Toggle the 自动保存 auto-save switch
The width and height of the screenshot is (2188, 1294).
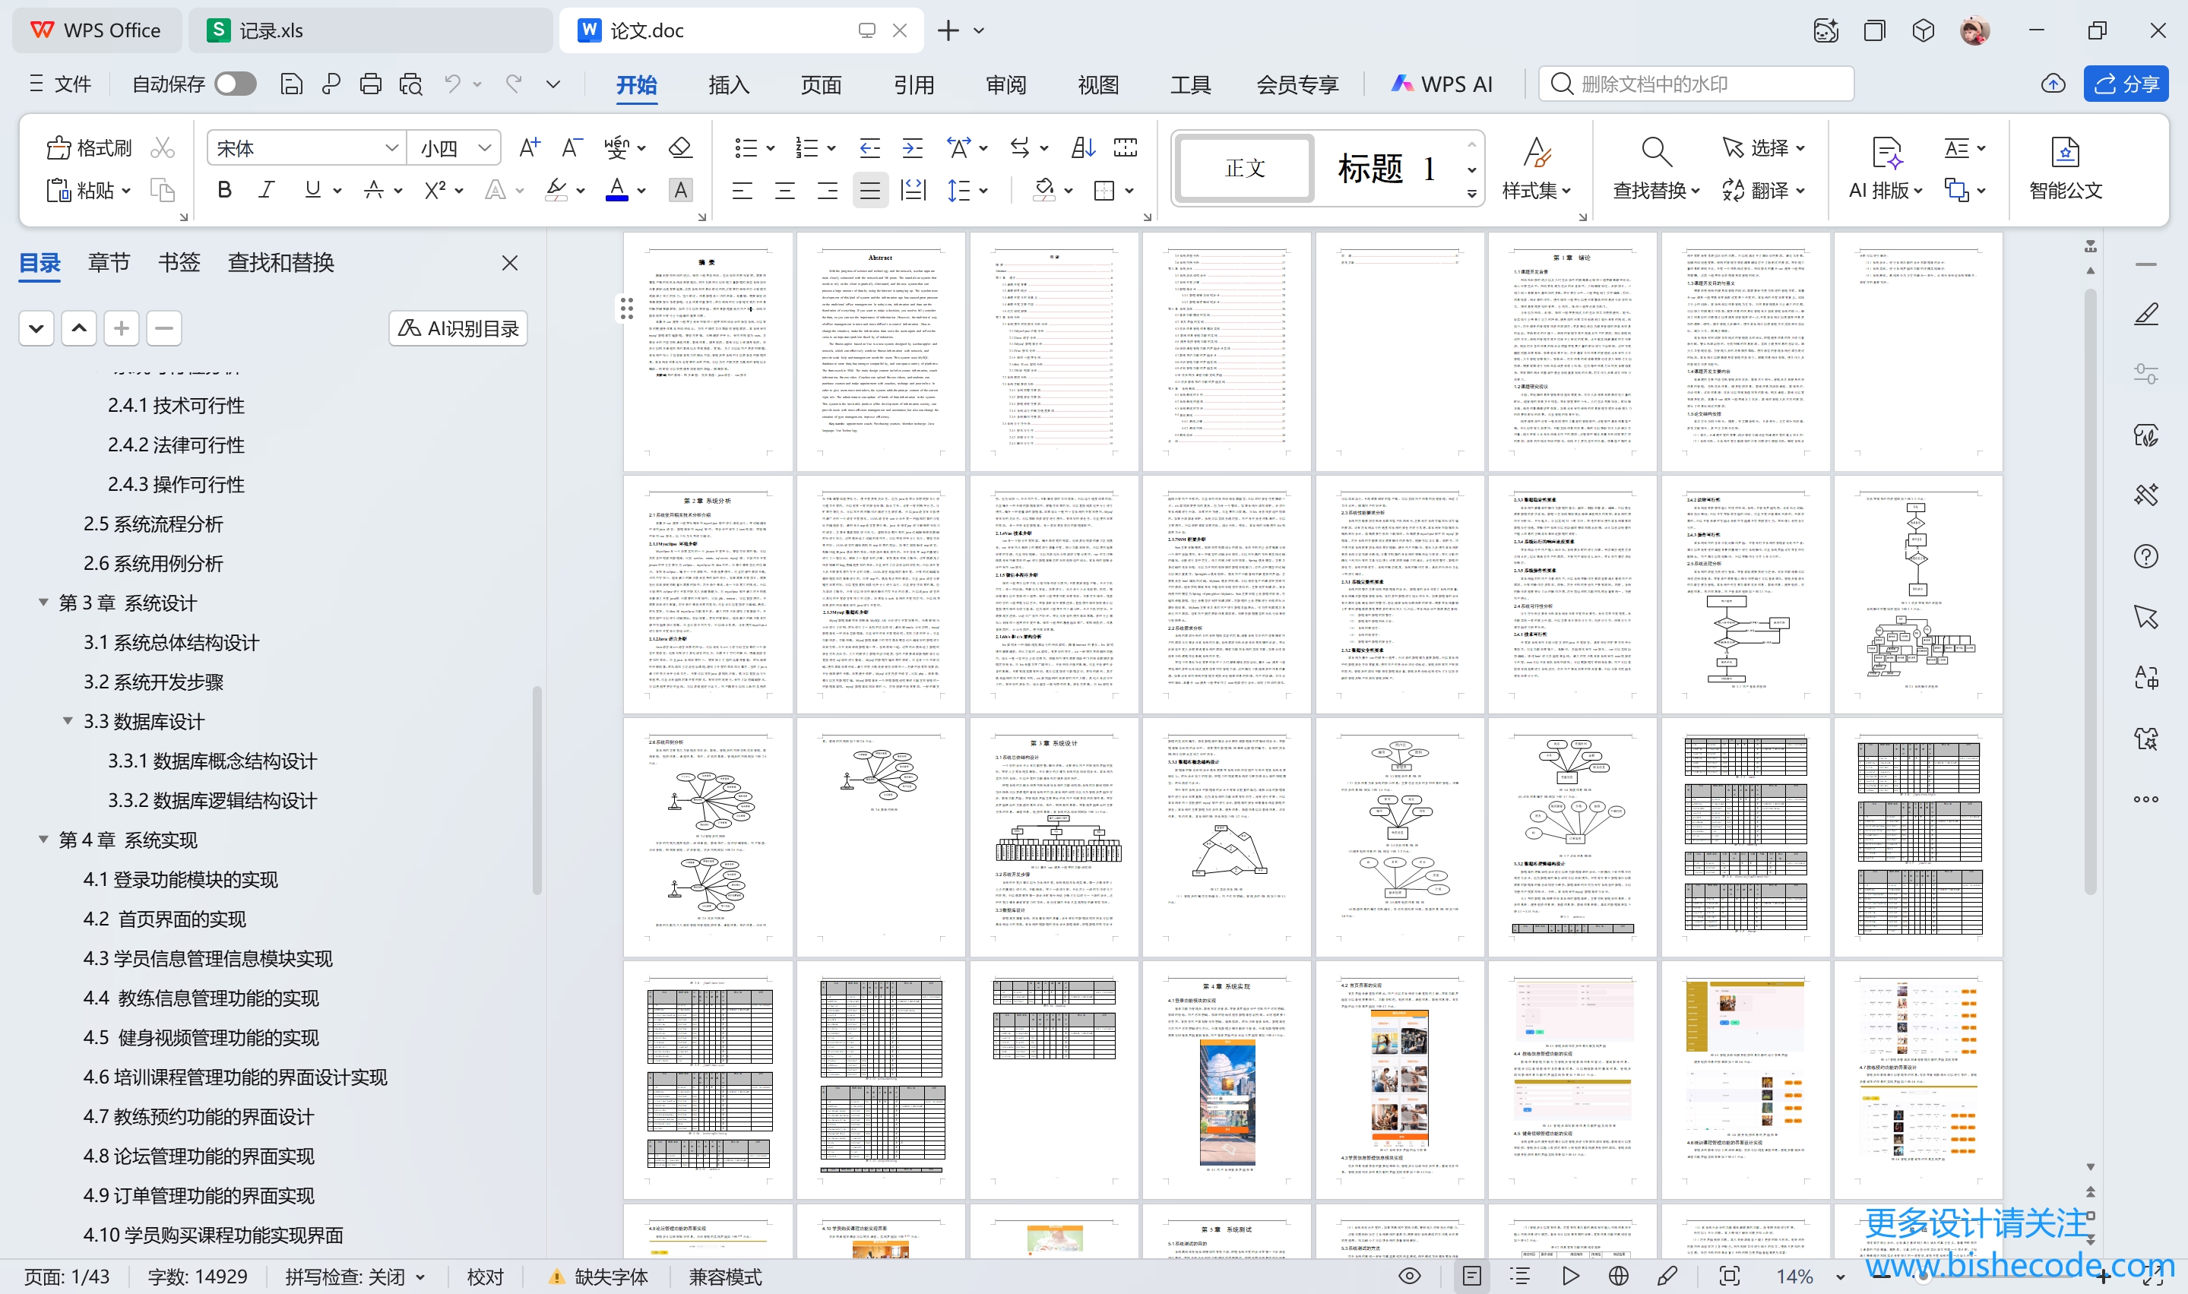[x=236, y=84]
